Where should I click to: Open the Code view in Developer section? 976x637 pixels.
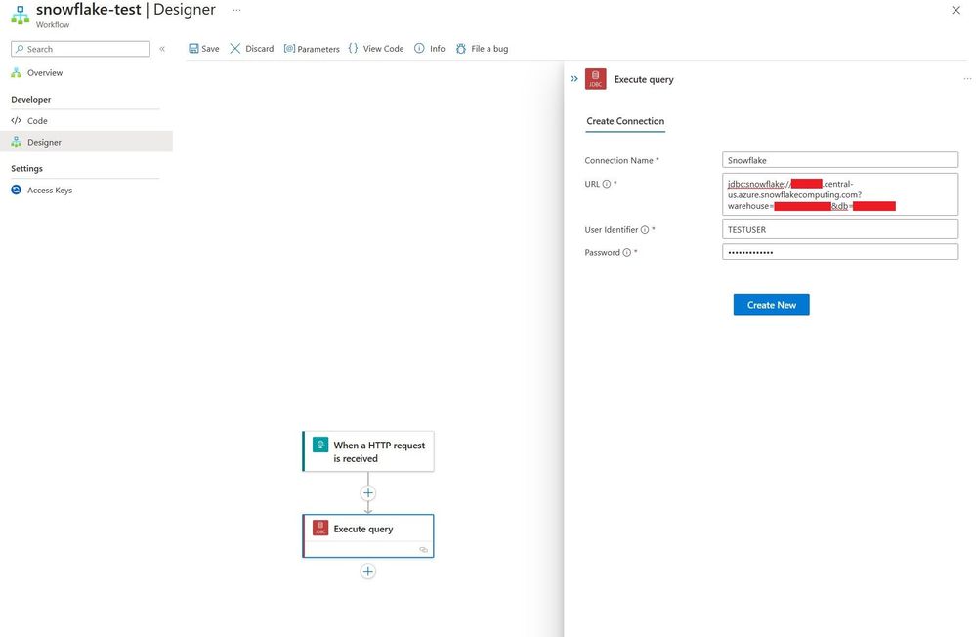(37, 121)
